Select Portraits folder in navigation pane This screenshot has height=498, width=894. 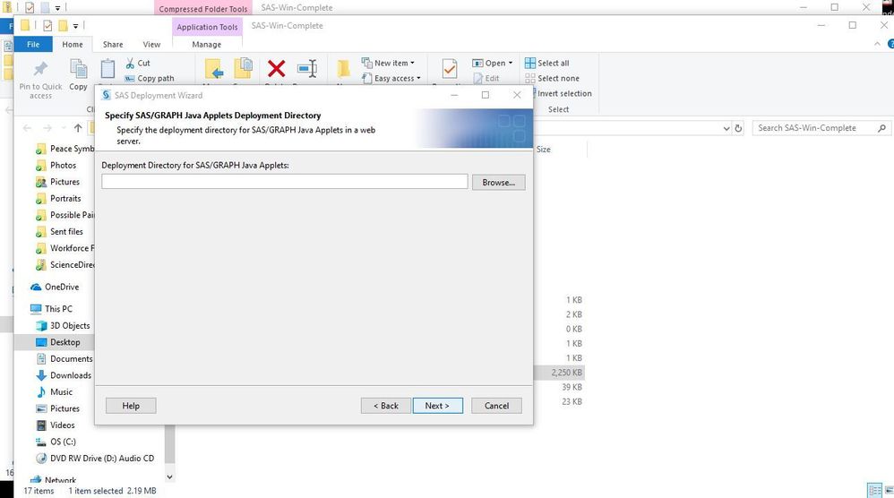pyautogui.click(x=65, y=198)
